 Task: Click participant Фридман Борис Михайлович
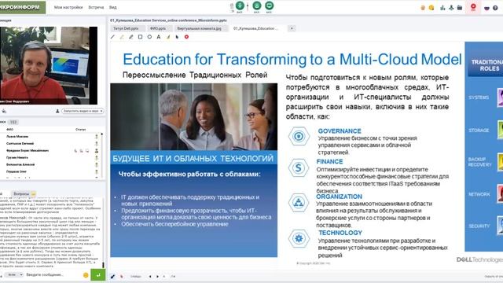28,150
